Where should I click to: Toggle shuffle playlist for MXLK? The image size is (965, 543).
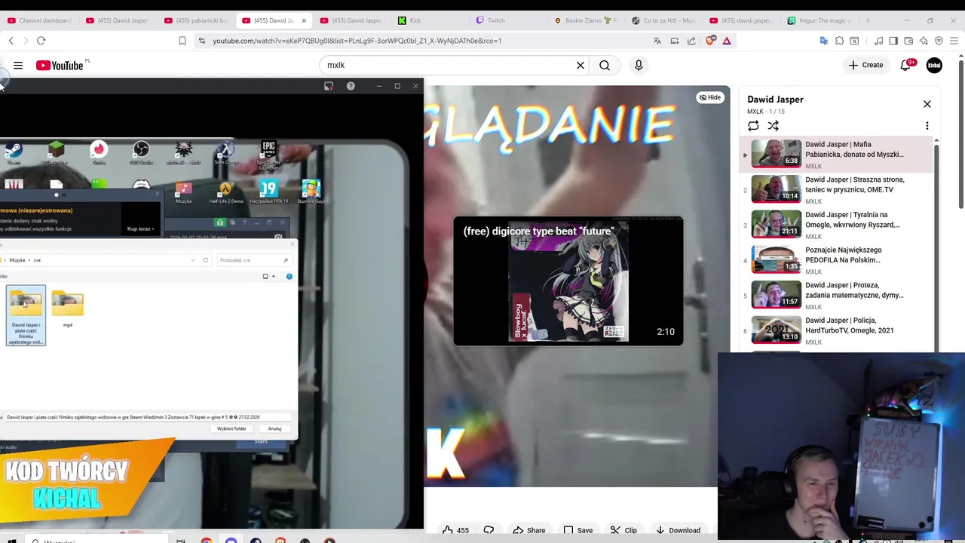773,126
